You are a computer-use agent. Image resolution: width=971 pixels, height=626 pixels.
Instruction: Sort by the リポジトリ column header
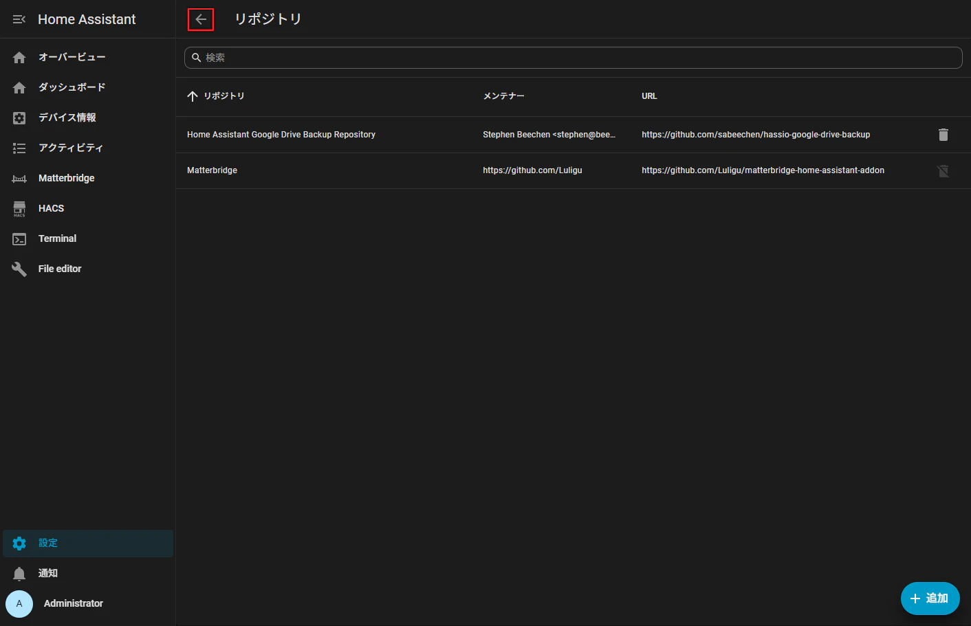[x=224, y=96]
